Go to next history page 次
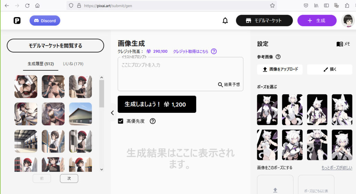Screen dimensions: 356x194 point(69,179)
